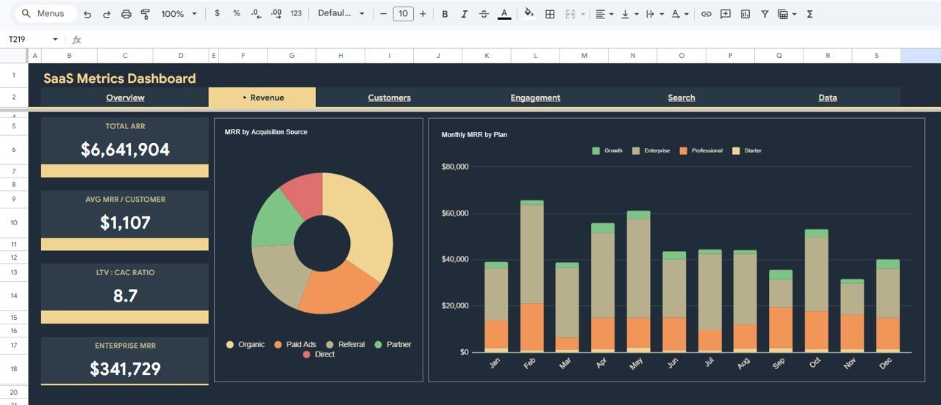This screenshot has height=405, width=941.
Task: Toggle bold formatting
Action: [445, 14]
